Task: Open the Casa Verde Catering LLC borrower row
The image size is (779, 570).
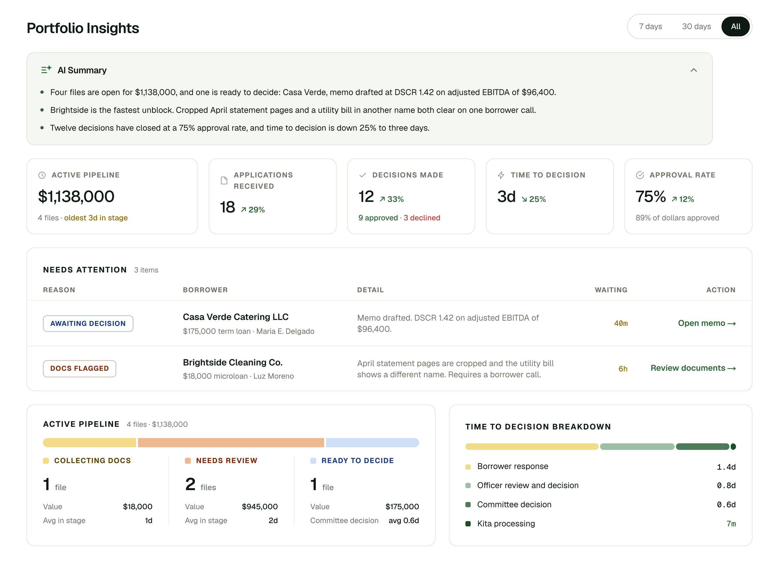Action: click(x=389, y=323)
